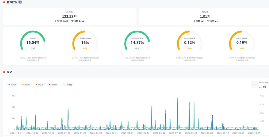Screen dimensions: 269x137
Task: Click the 观看量/粉丝量 16% gauge
Action: coord(85,43)
